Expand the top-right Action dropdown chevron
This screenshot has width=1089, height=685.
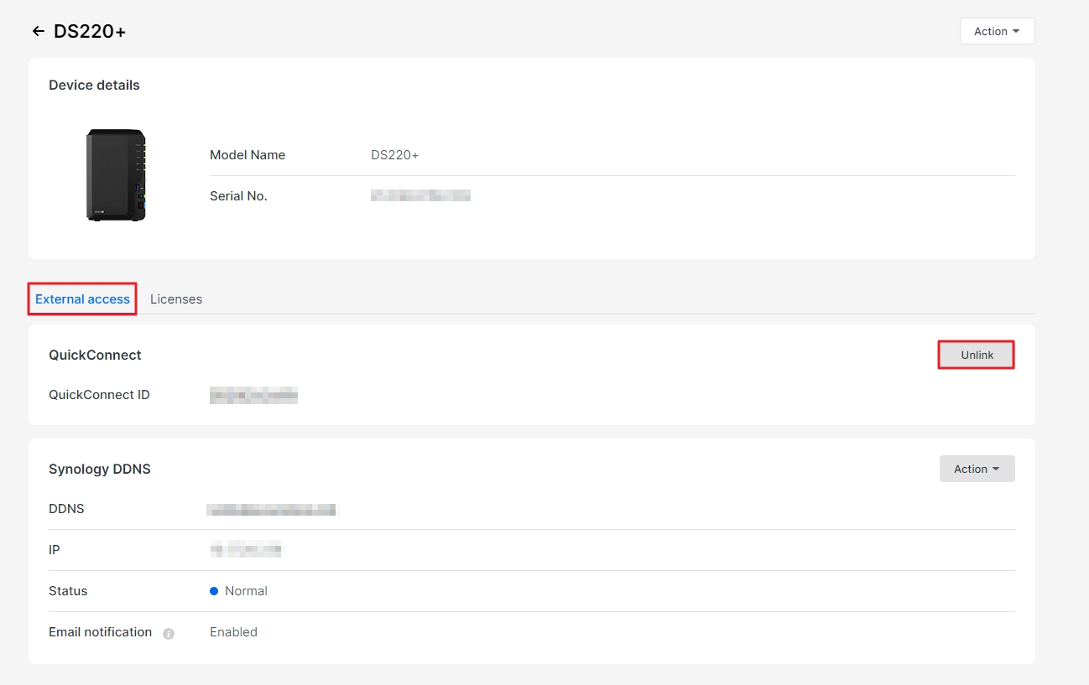pos(1015,31)
